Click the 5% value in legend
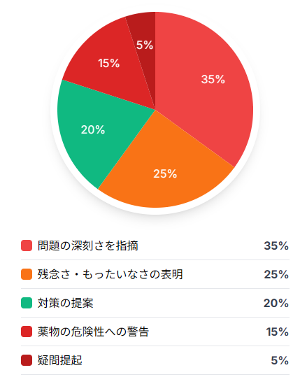The width and height of the screenshot is (307, 384). coord(280,360)
